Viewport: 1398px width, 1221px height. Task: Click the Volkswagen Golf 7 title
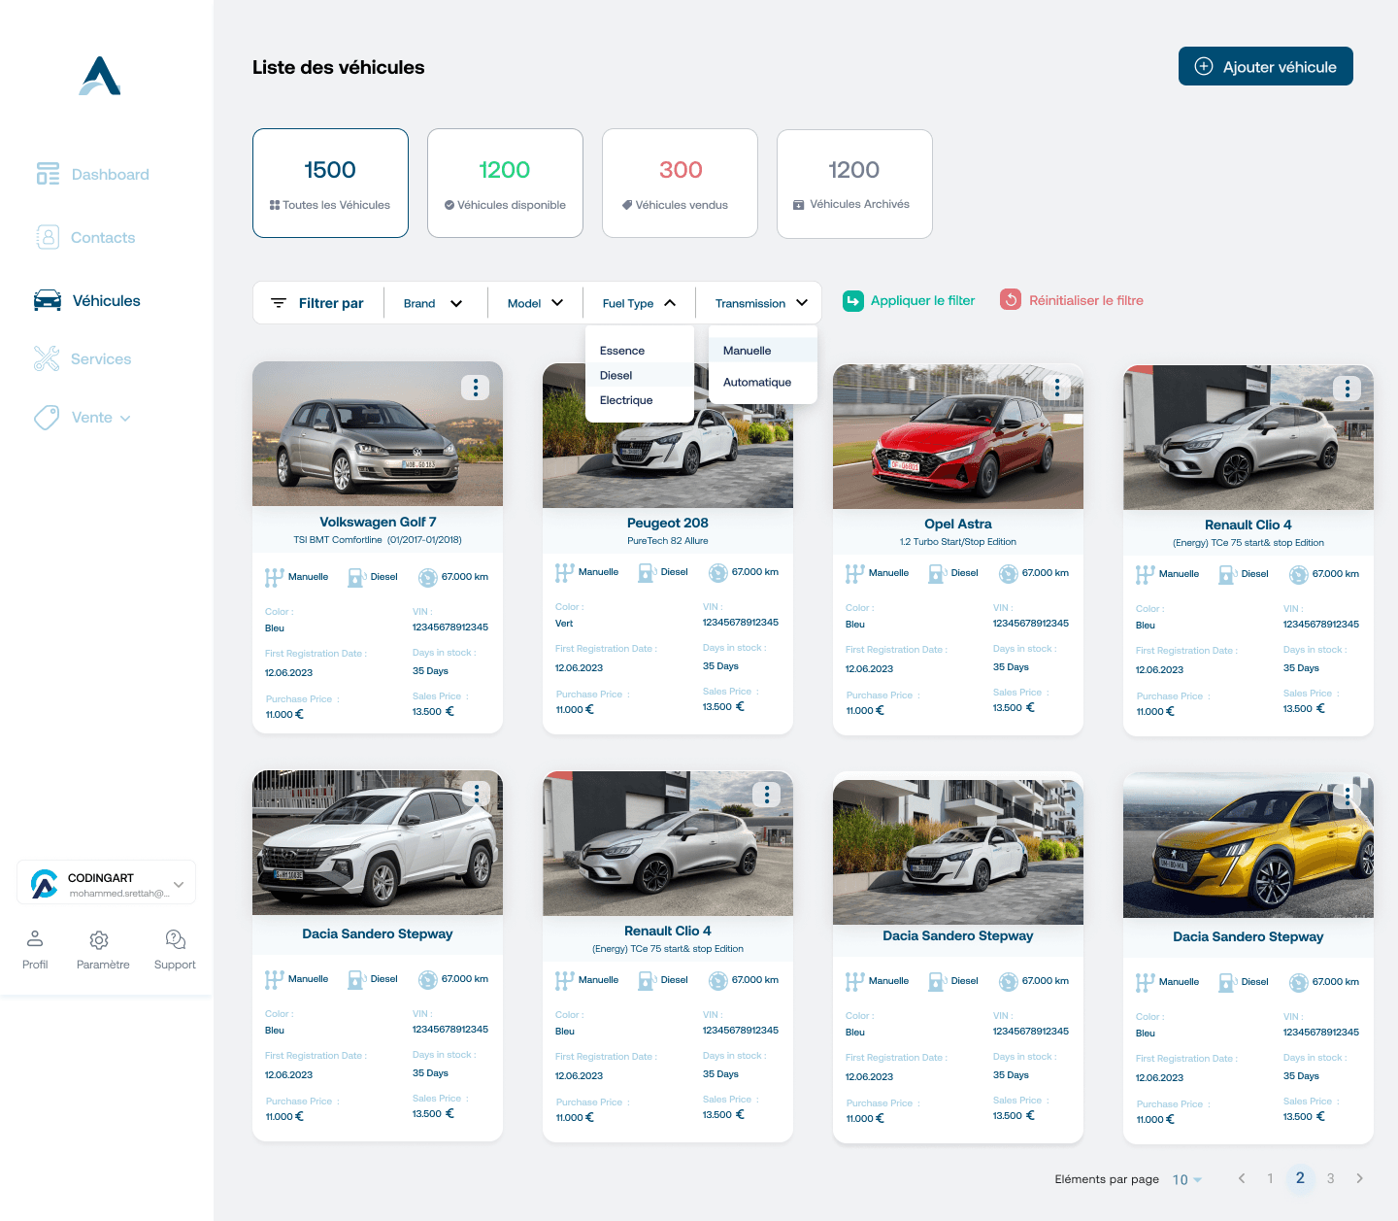point(378,522)
